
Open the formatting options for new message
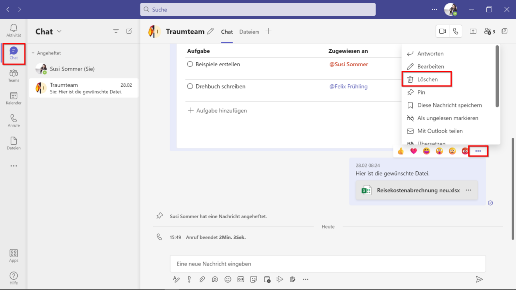coord(176,279)
